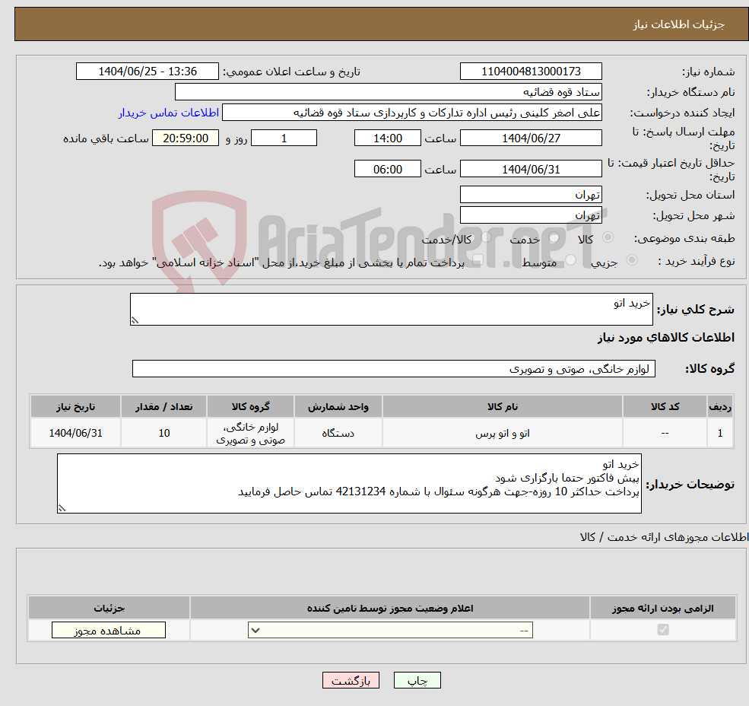Click the چاپ button
The image size is (749, 706).
point(417,680)
